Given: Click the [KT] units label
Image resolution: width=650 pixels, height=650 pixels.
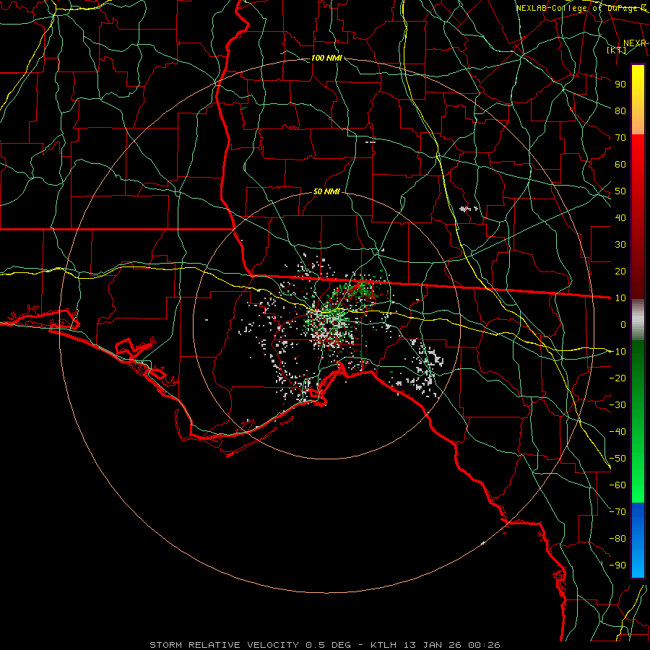Looking at the screenshot, I should click(x=617, y=50).
